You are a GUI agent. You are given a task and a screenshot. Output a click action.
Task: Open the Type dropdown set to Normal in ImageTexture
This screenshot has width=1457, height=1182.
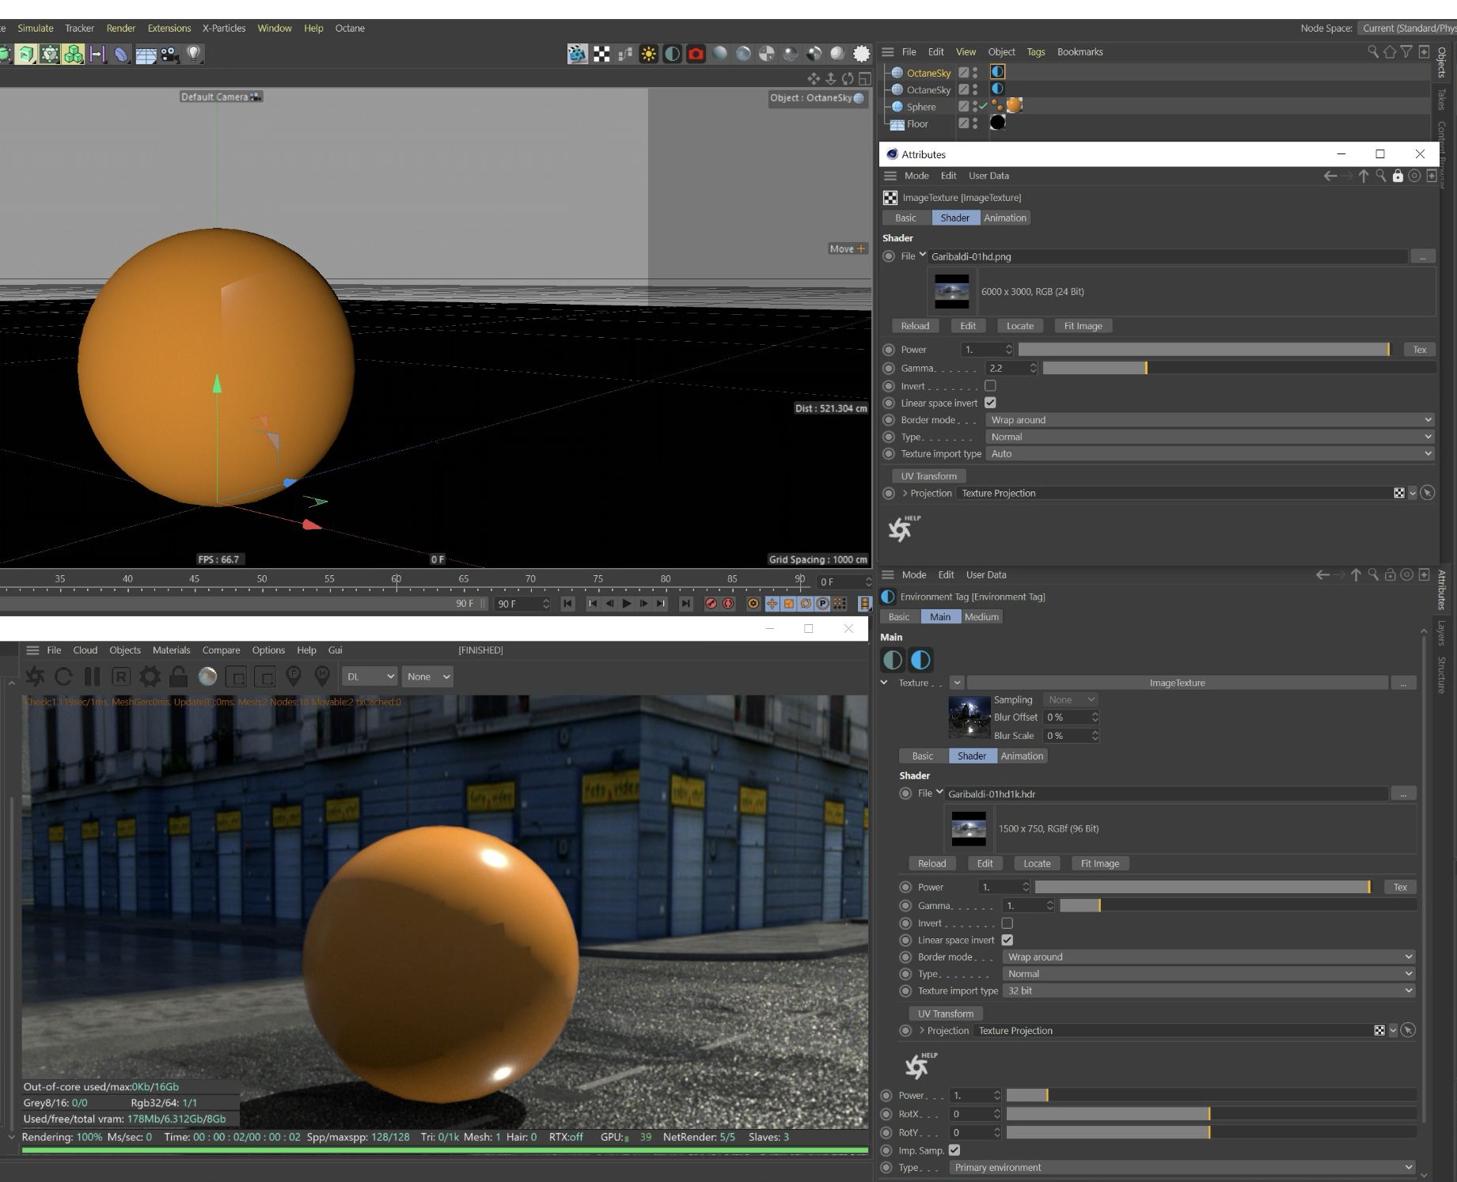pos(1210,437)
